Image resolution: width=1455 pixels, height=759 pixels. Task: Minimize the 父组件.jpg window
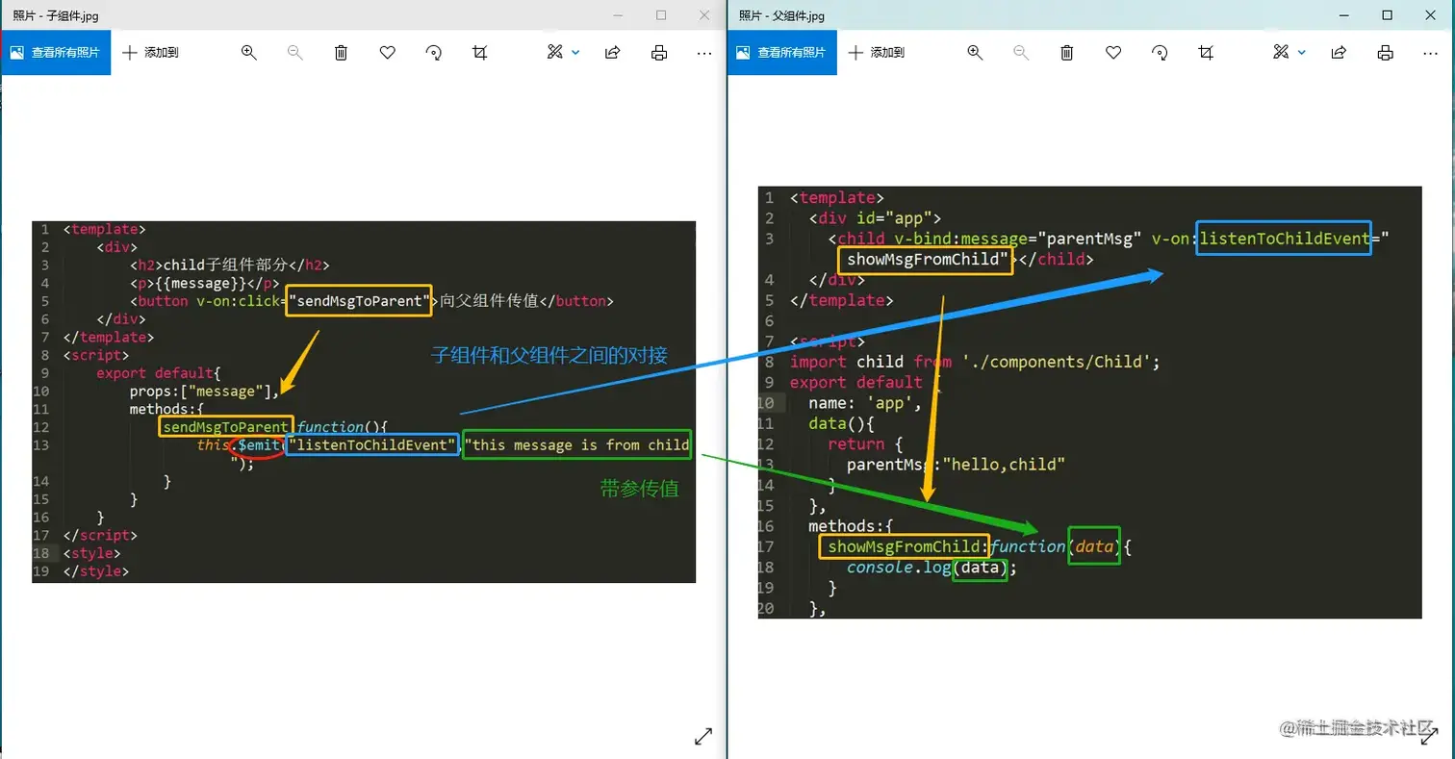tap(1342, 15)
